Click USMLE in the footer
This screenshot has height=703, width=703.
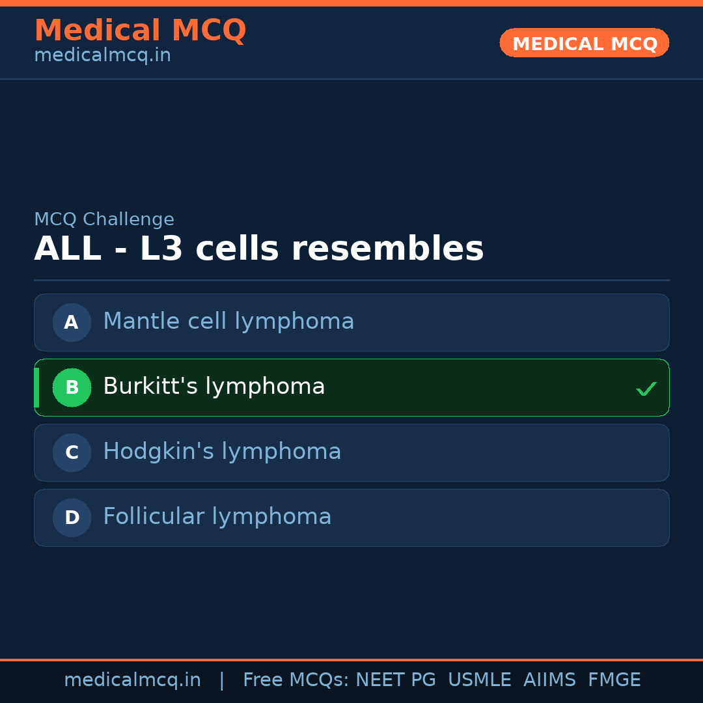[x=479, y=680]
